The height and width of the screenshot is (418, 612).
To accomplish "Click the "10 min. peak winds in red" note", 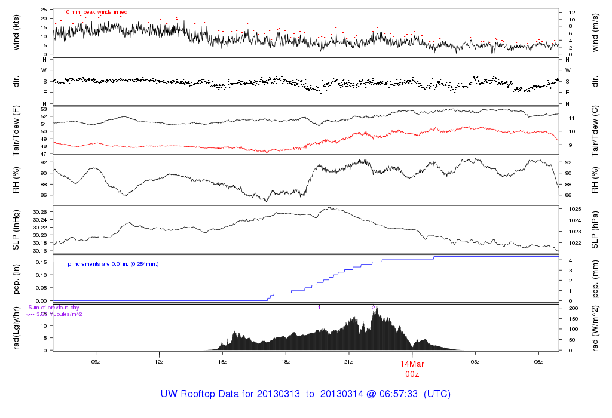I will [95, 12].
